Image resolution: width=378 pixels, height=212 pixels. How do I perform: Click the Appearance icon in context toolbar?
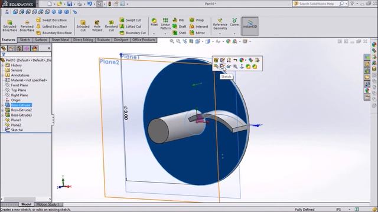[242, 60]
